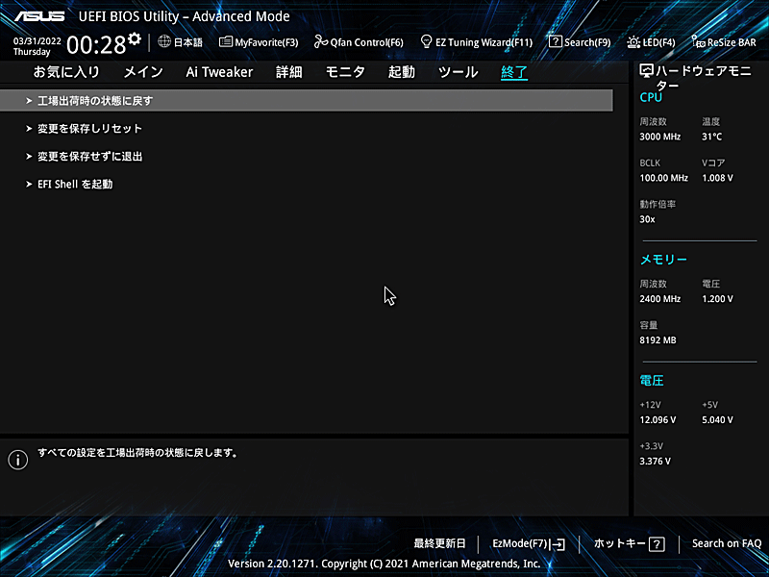Click the メモリー section heading
Viewport: 769px width, 577px height.
[x=663, y=260]
